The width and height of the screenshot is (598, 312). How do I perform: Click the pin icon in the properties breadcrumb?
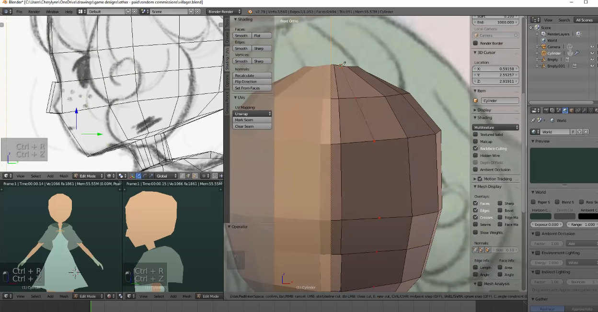(533, 120)
